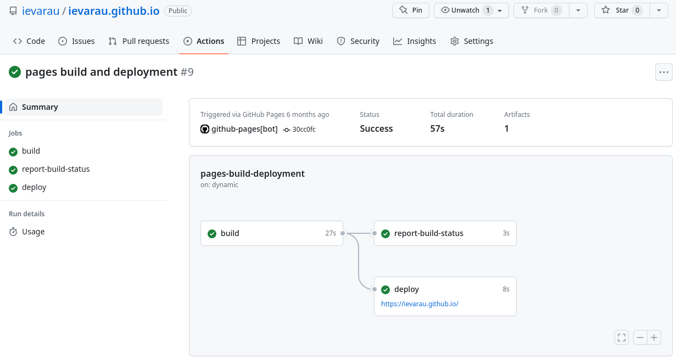Click the fit-to-window fullscreen icon in the graph
Screen dimensions: 676x359
(622, 338)
